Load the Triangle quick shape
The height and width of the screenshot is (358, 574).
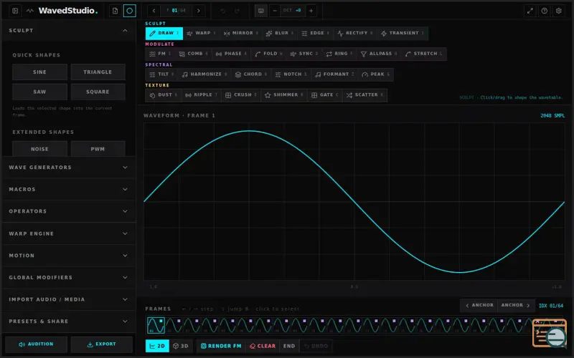(x=98, y=72)
